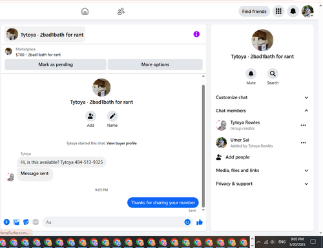Open account profile picture menu
The width and height of the screenshot is (323, 248).
tap(307, 11)
